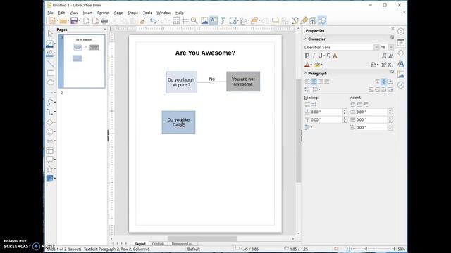
Task: Open the sidebar Styles panel icon
Action: (x=401, y=64)
